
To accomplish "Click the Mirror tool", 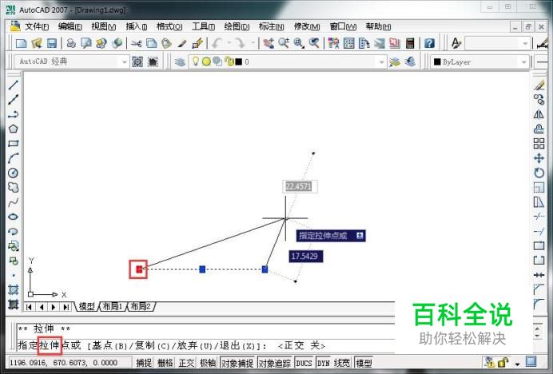I will (x=539, y=114).
